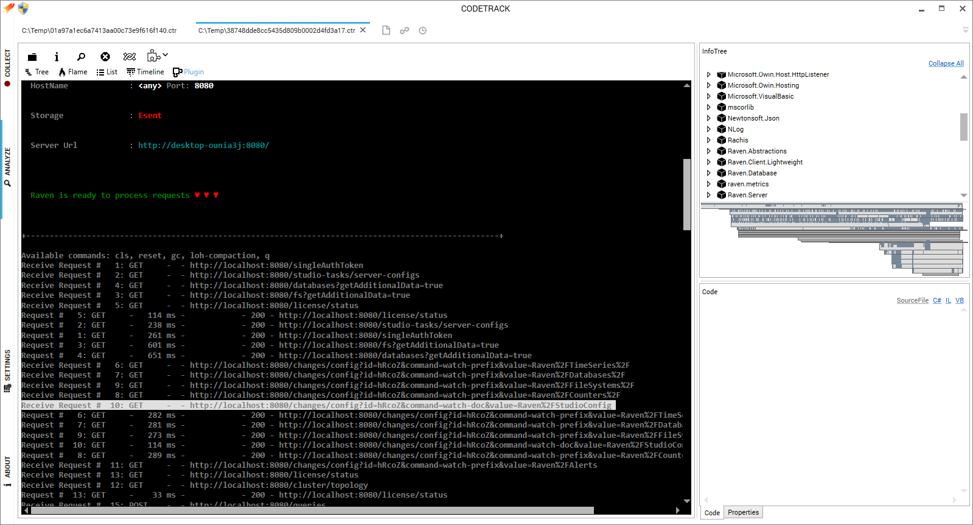Image resolution: width=973 pixels, height=525 pixels.
Task: Expand the Microsoft.Owin.Hosting node
Action: (x=708, y=85)
